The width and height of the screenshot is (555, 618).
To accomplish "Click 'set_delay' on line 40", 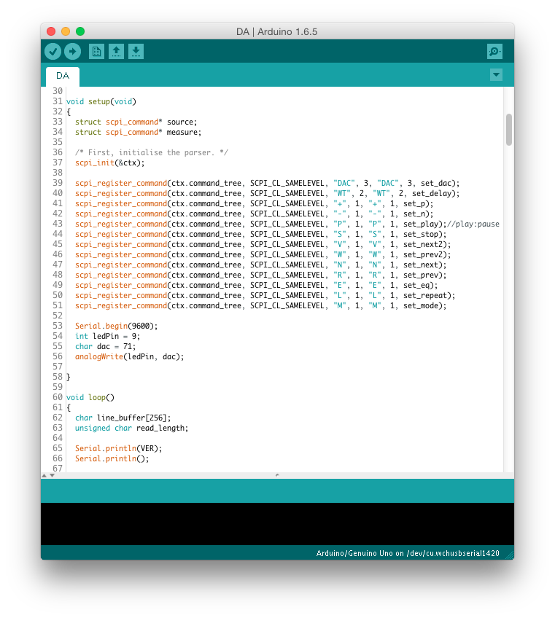I will (432, 194).
